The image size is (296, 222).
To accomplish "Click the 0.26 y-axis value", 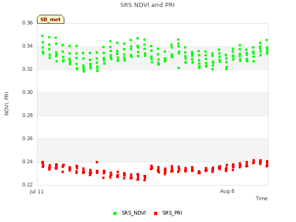I will [28, 138].
